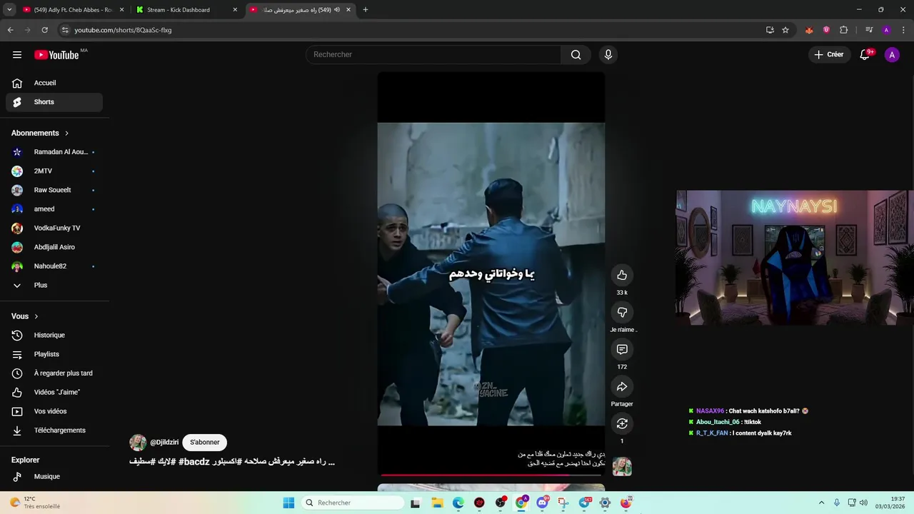Image resolution: width=914 pixels, height=514 pixels.
Task: Open MetaMask fox extension
Action: 809,30
